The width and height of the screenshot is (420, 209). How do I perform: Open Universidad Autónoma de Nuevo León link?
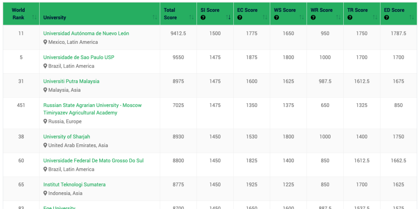point(86,34)
